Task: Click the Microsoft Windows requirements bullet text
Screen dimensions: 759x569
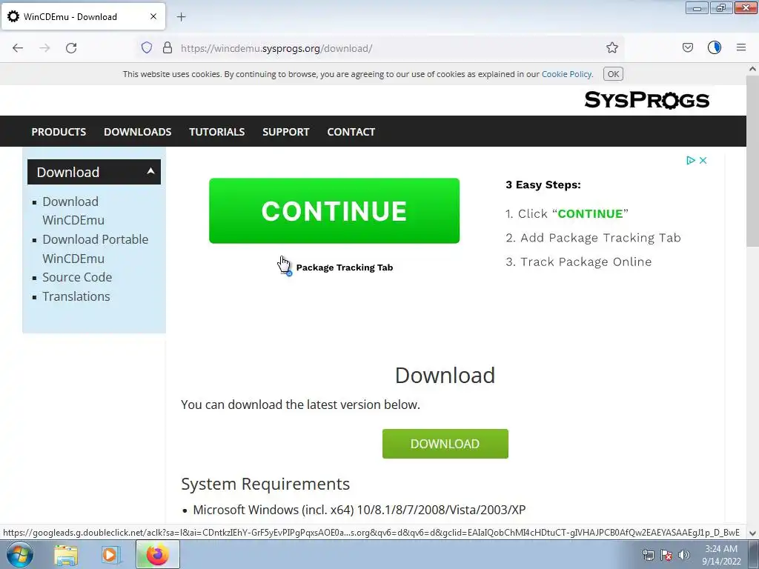Action: 359,510
